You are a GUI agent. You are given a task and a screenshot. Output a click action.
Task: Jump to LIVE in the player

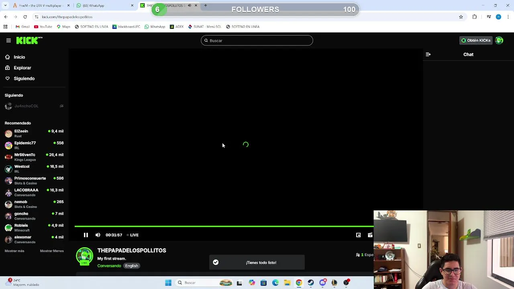point(133,235)
